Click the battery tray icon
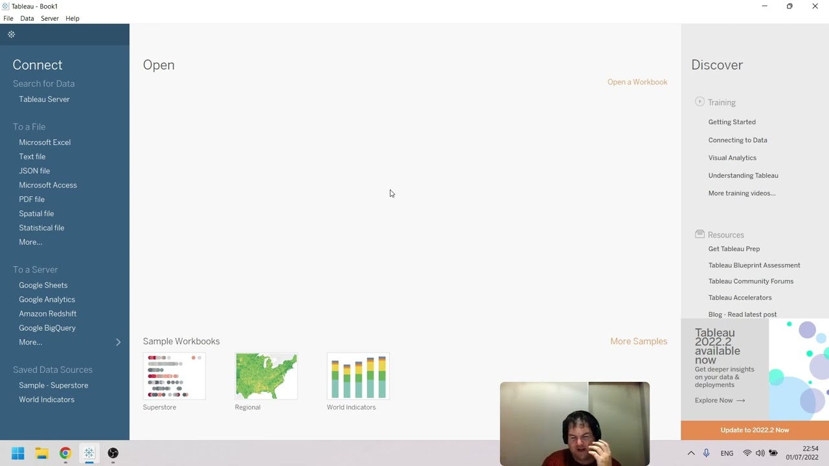The height and width of the screenshot is (466, 829). coord(773,453)
